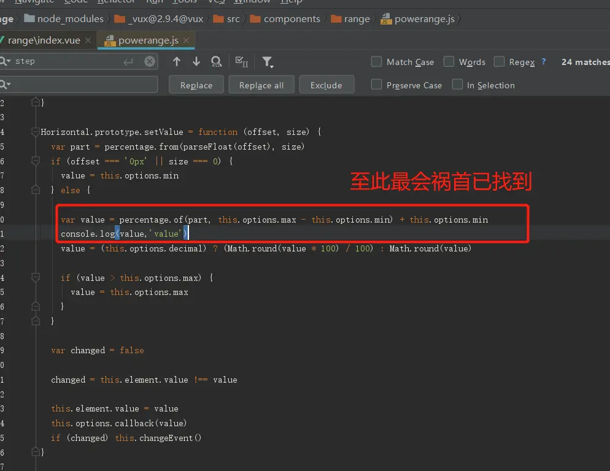Open node_modules in breadcrumb
The width and height of the screenshot is (610, 471).
tap(64, 18)
